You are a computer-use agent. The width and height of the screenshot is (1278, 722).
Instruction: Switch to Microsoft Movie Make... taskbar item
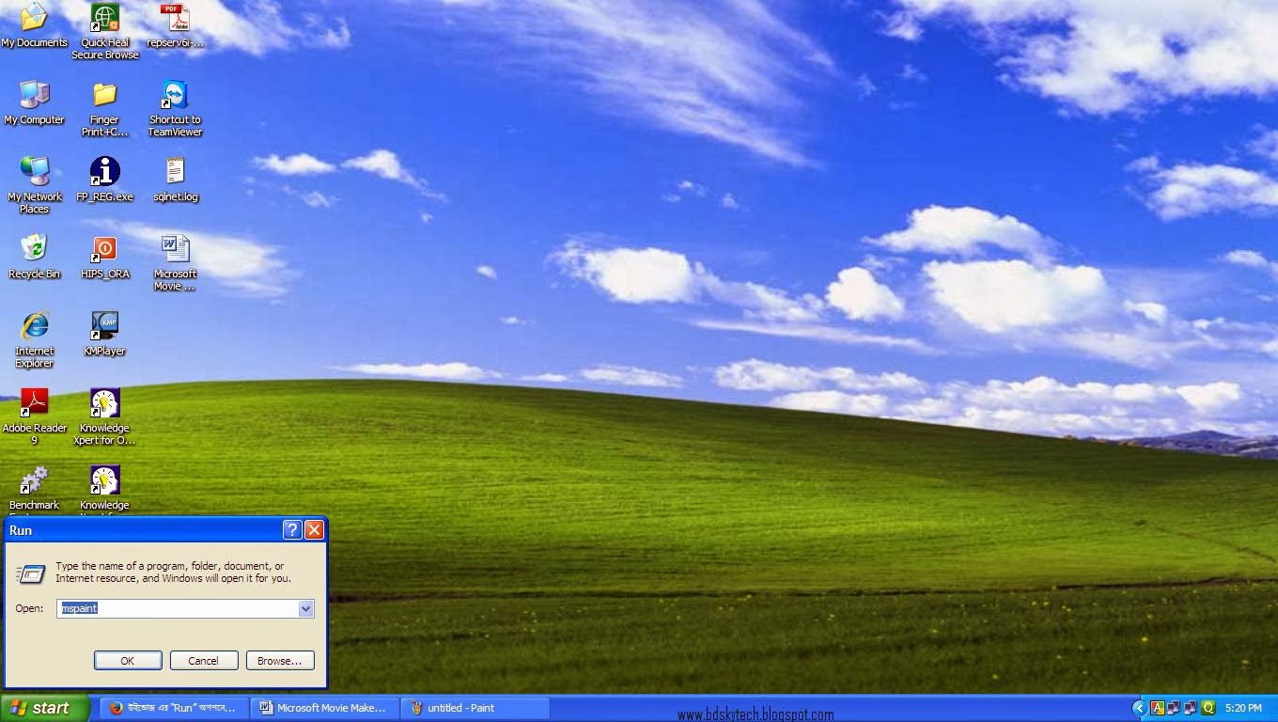[325, 708]
